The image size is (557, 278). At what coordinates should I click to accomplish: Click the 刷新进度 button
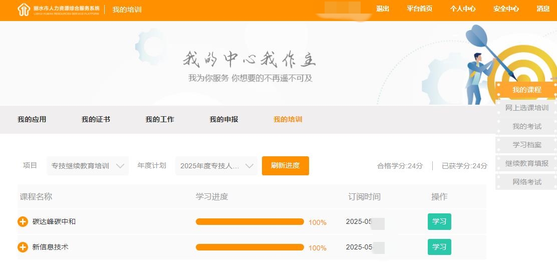pos(285,166)
